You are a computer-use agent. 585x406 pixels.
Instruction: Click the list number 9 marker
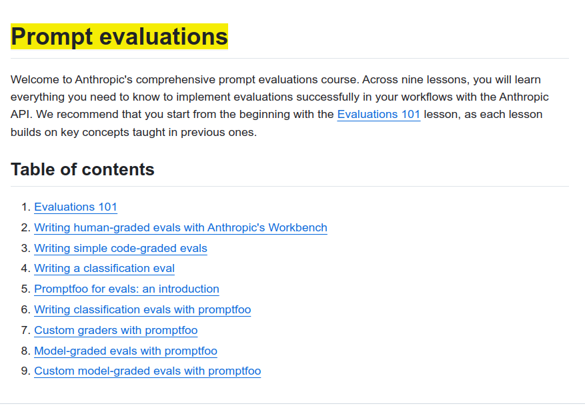(x=25, y=371)
